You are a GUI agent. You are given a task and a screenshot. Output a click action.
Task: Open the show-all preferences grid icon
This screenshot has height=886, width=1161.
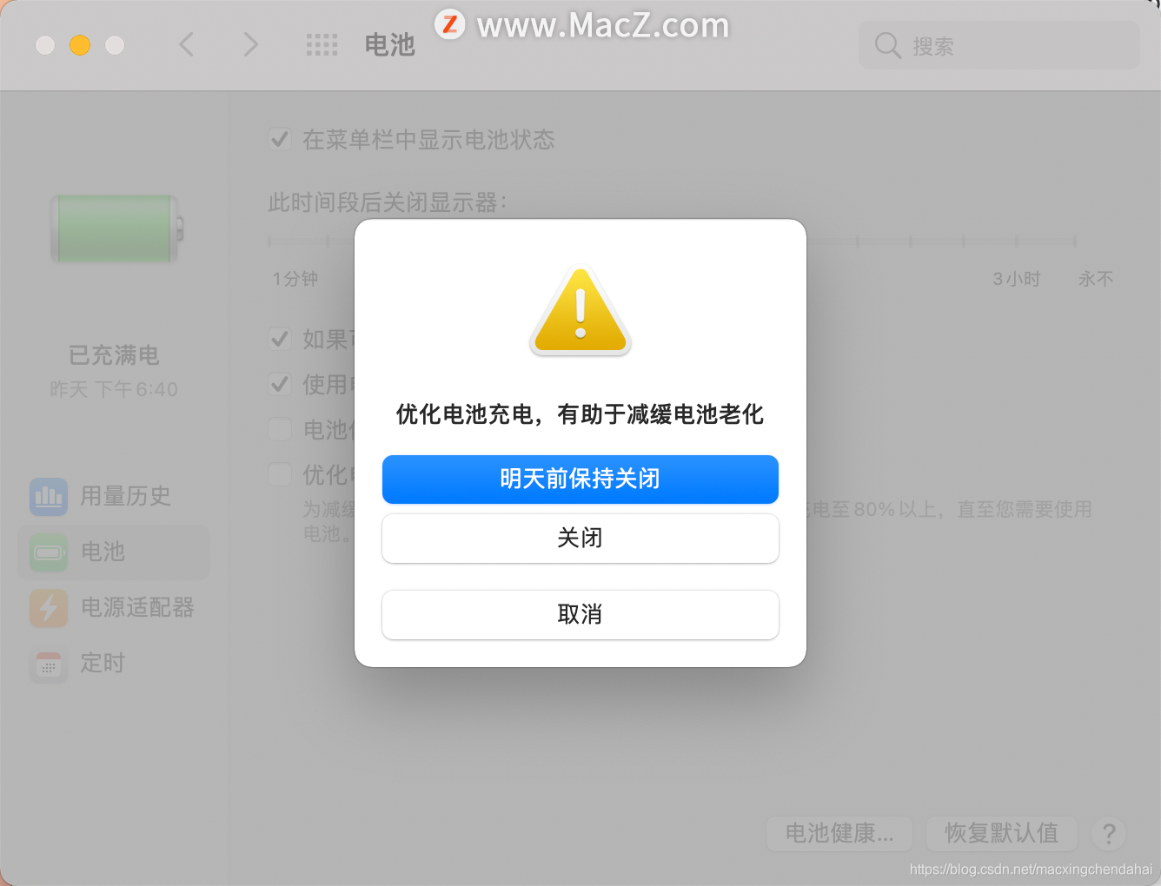coord(322,45)
